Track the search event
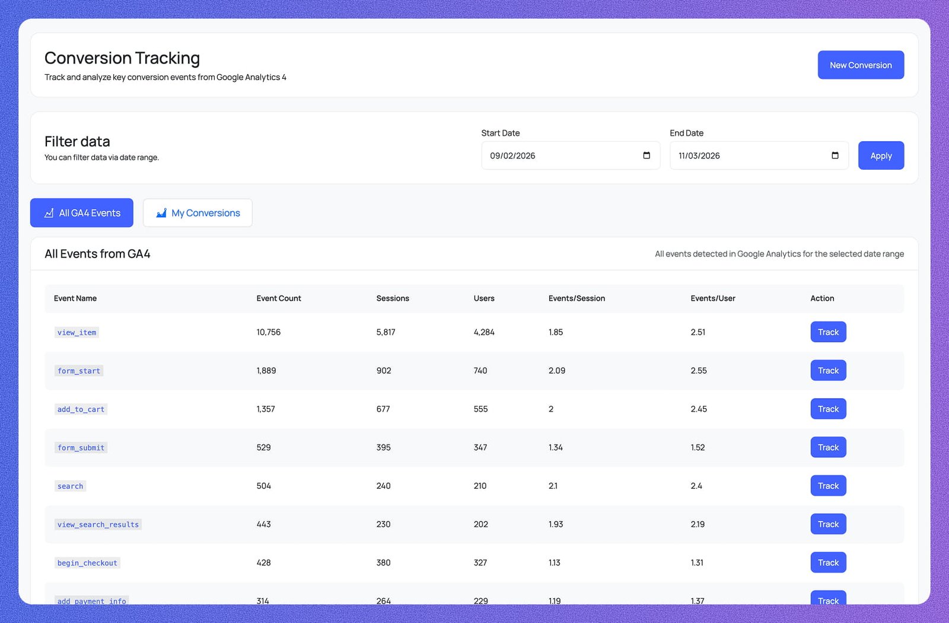949x623 pixels. click(828, 485)
